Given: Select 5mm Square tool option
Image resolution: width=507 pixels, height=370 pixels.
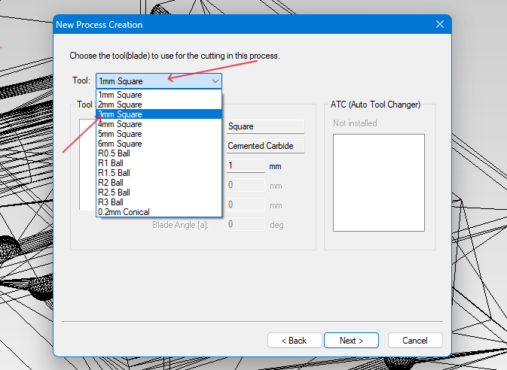Looking at the screenshot, I should (159, 134).
